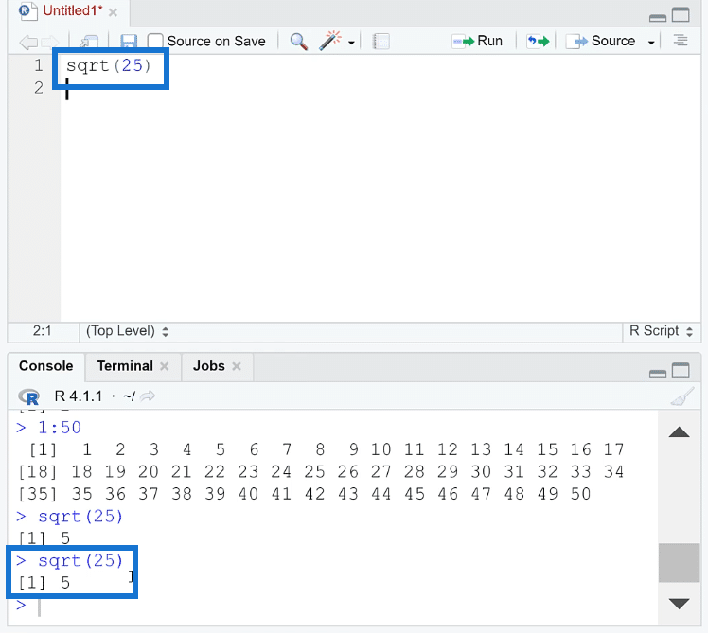The height and width of the screenshot is (633, 708).
Task: Re-run the previous code region
Action: [538, 41]
